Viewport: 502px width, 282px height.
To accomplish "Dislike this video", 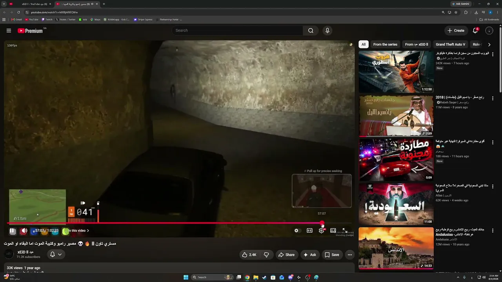I will click(x=266, y=255).
